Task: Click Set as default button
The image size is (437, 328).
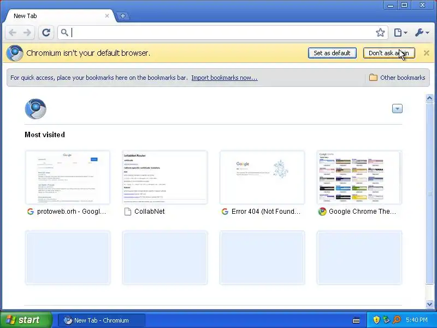Action: (x=332, y=53)
